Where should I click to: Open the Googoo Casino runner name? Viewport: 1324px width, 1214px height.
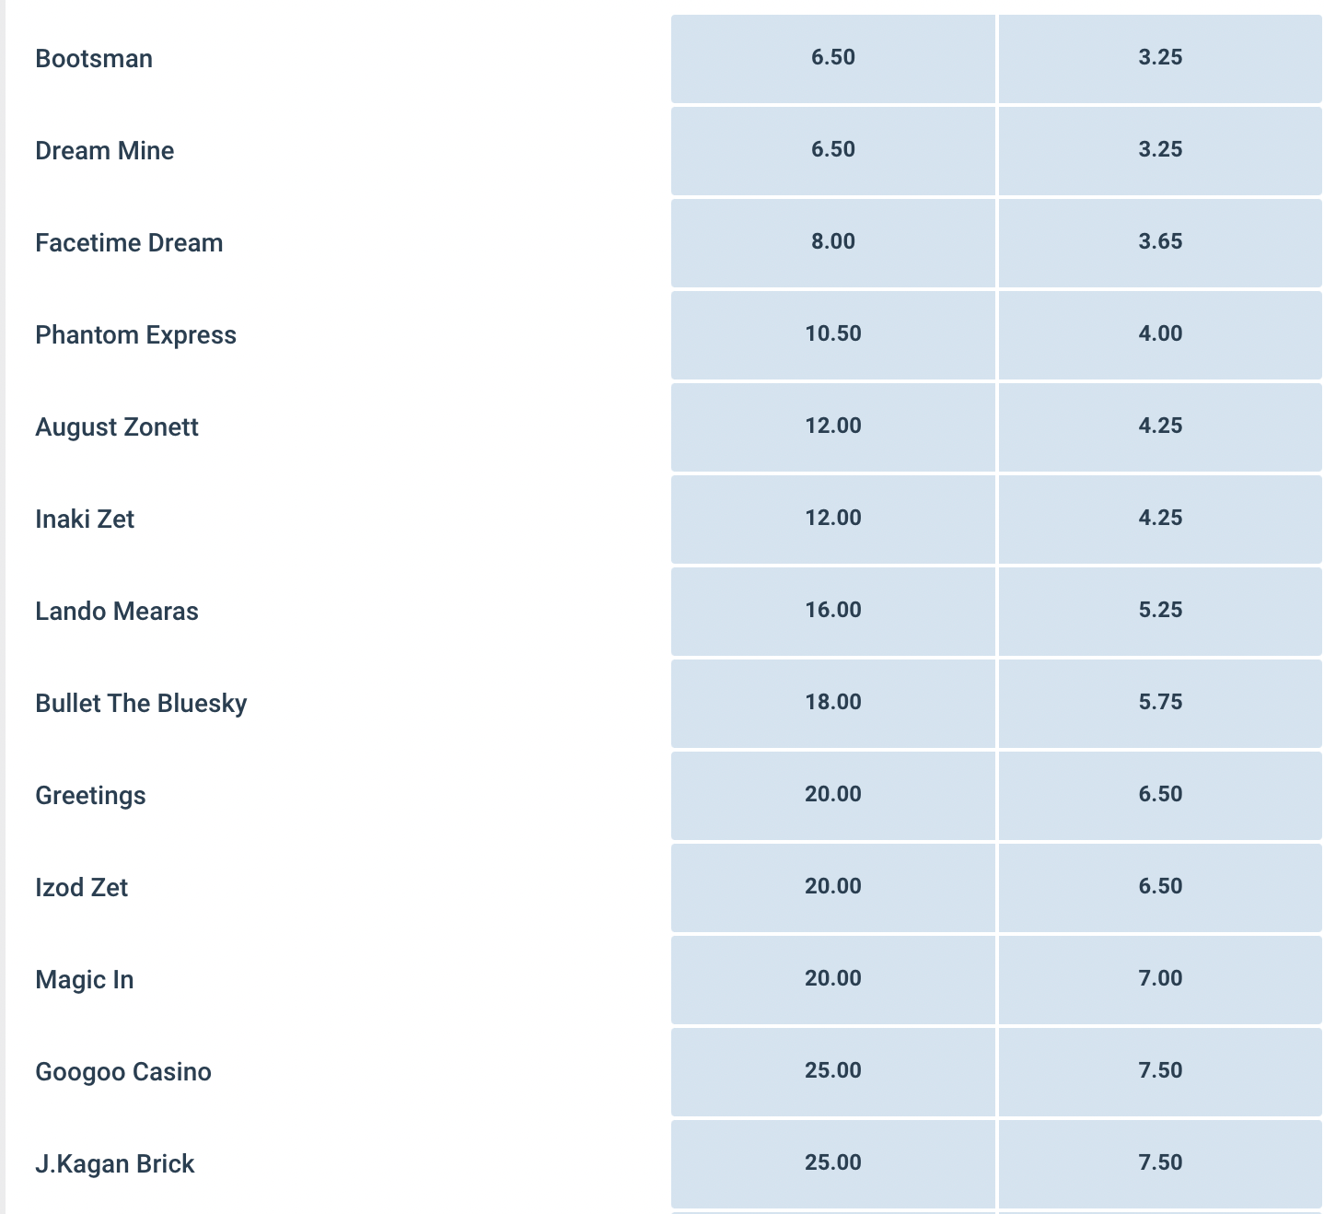click(123, 1071)
